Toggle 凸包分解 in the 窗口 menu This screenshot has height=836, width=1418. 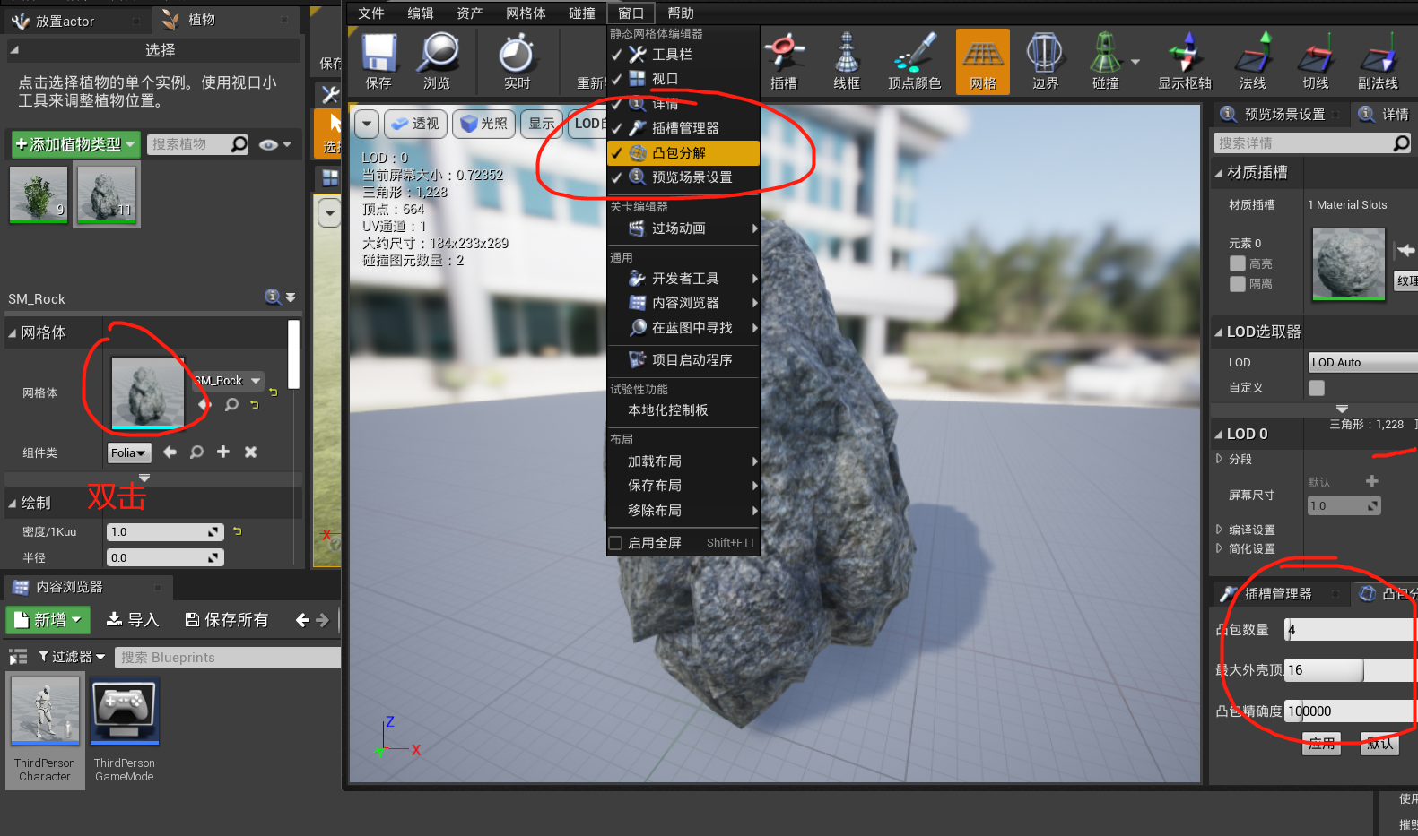coord(683,153)
